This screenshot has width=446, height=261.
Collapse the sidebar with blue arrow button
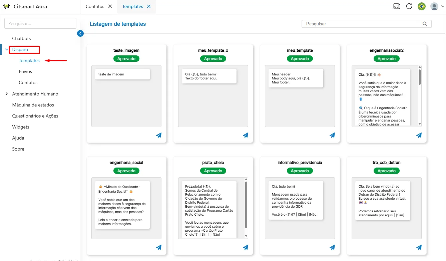[x=80, y=33]
